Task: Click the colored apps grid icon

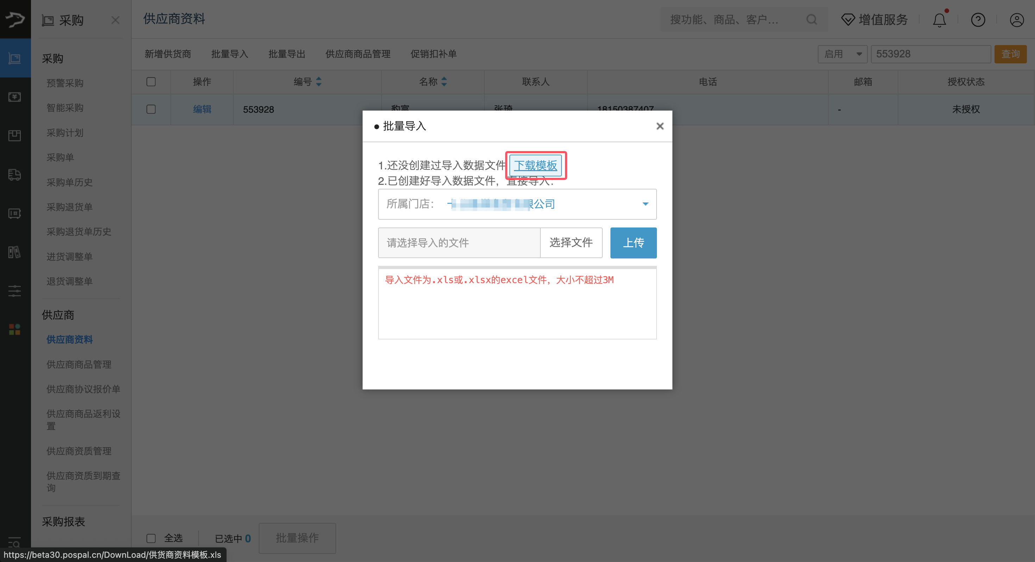Action: 15,329
